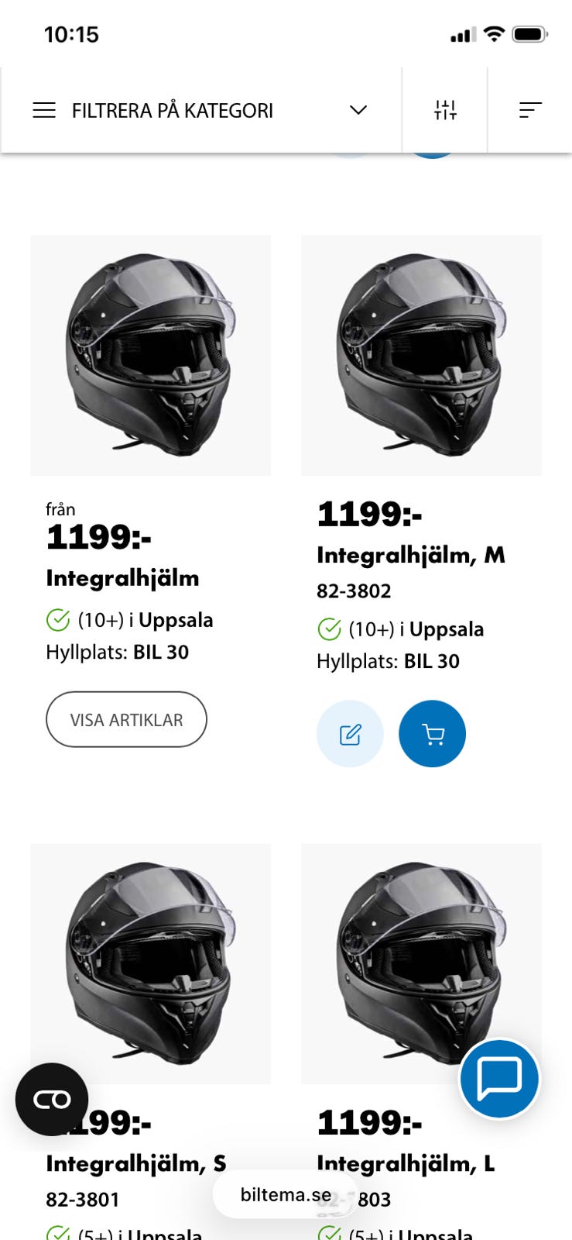
Task: Open the hamburger menu icon
Action: pyautogui.click(x=44, y=110)
